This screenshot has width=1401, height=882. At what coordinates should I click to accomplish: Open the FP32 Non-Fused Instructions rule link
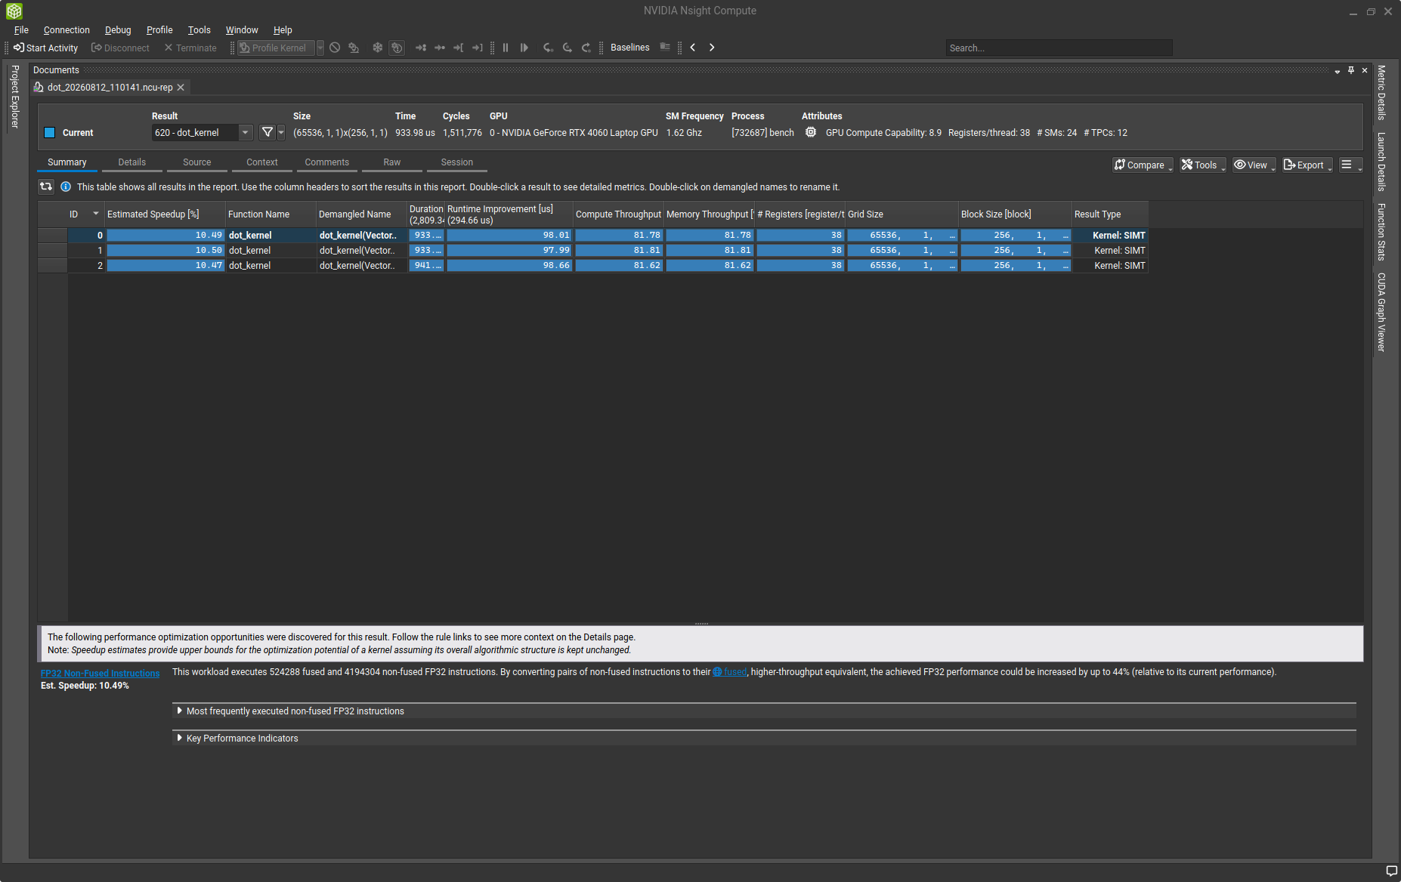(x=100, y=674)
